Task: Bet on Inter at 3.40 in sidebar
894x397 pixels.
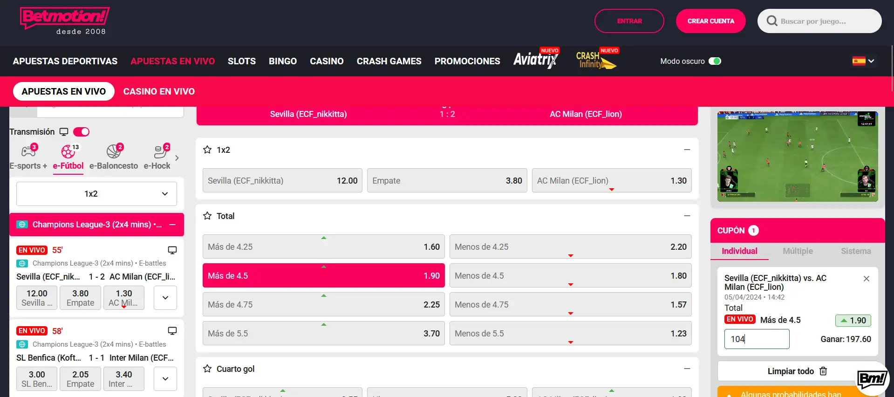Action: (x=124, y=379)
